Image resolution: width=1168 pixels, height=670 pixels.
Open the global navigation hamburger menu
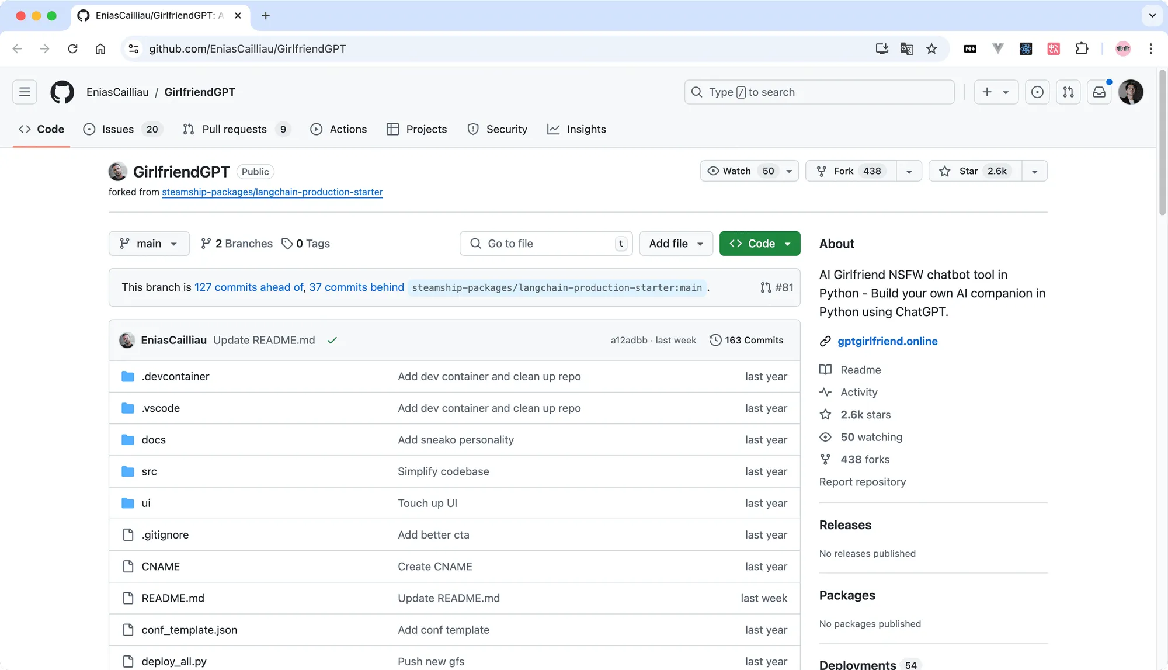coord(24,92)
